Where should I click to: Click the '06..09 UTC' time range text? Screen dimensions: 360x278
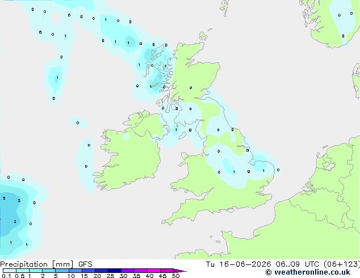298,264
